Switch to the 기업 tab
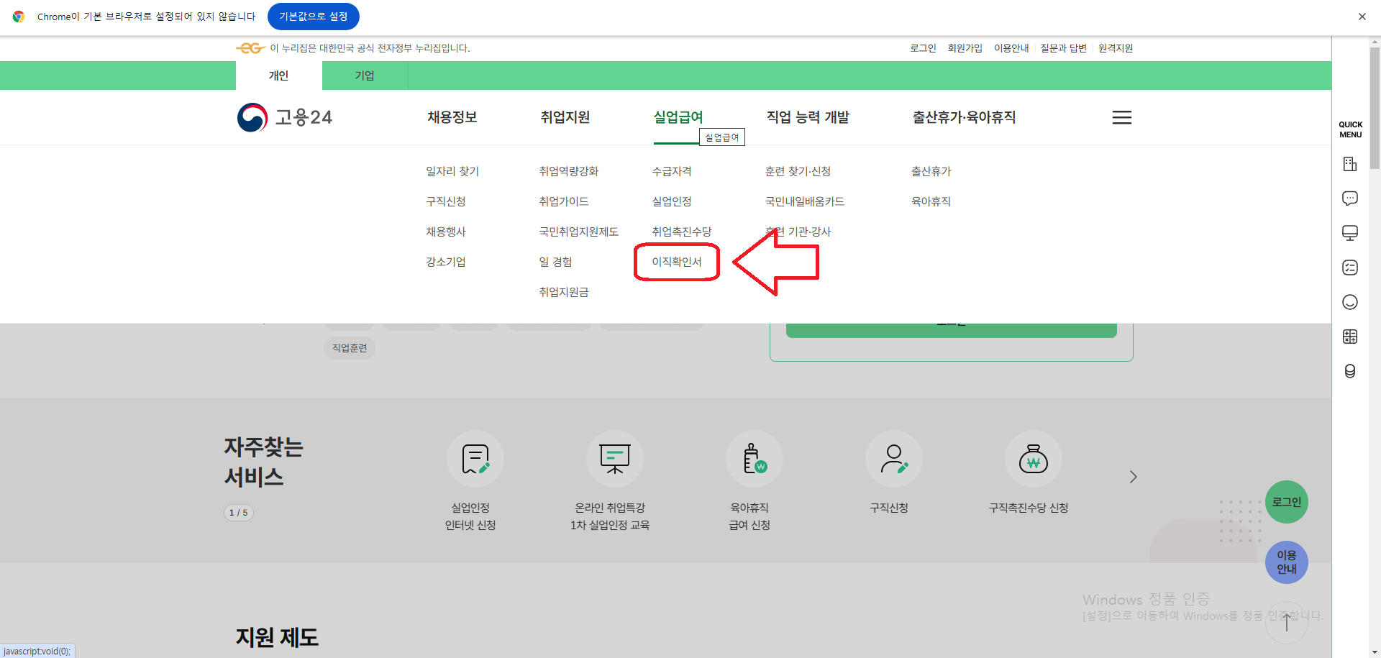This screenshot has height=658, width=1381. pos(365,76)
